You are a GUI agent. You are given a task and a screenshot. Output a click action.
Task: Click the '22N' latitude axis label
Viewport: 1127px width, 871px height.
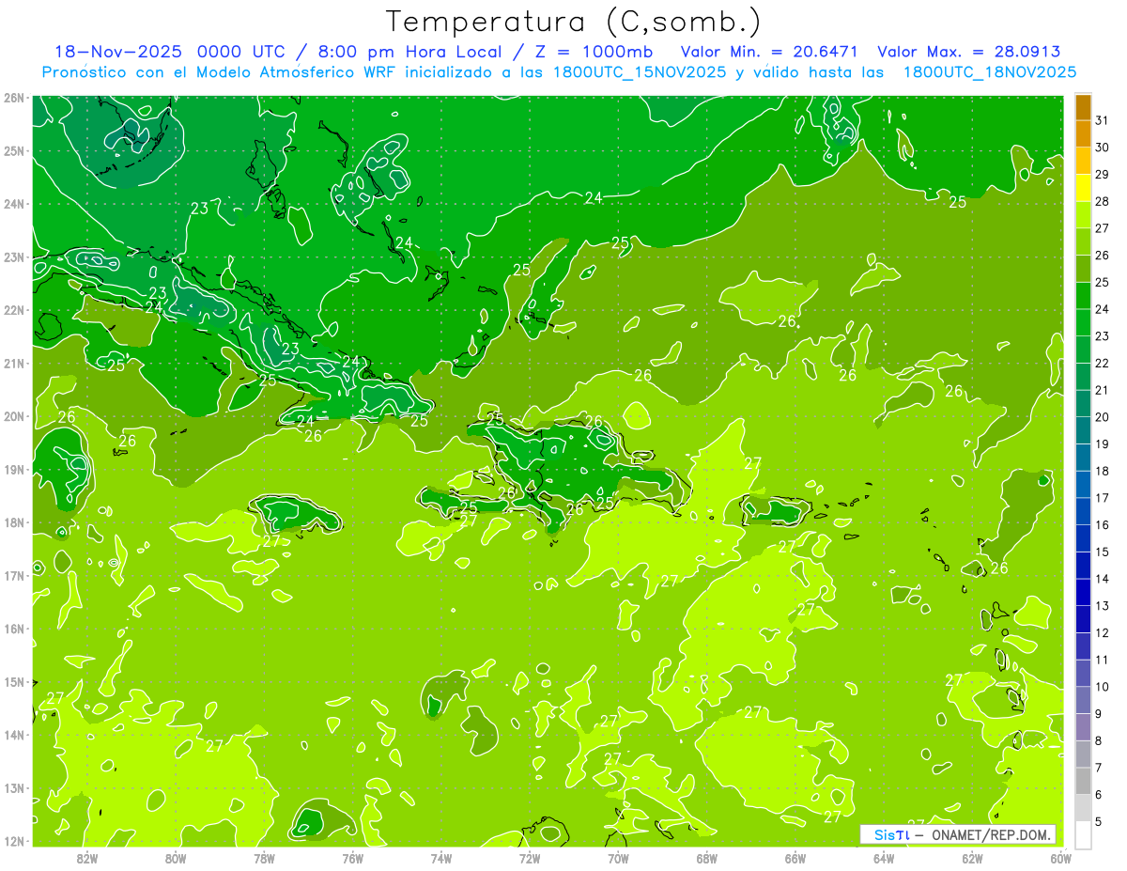[x=13, y=310]
